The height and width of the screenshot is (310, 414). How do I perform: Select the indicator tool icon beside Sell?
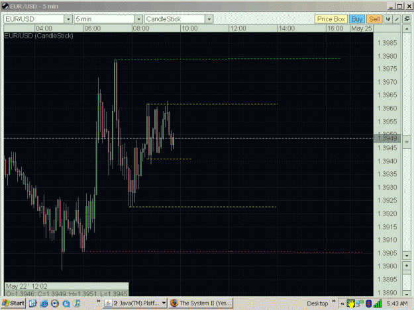click(x=388, y=19)
